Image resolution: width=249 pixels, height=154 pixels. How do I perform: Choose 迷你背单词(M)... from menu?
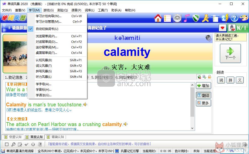[x=57, y=47]
